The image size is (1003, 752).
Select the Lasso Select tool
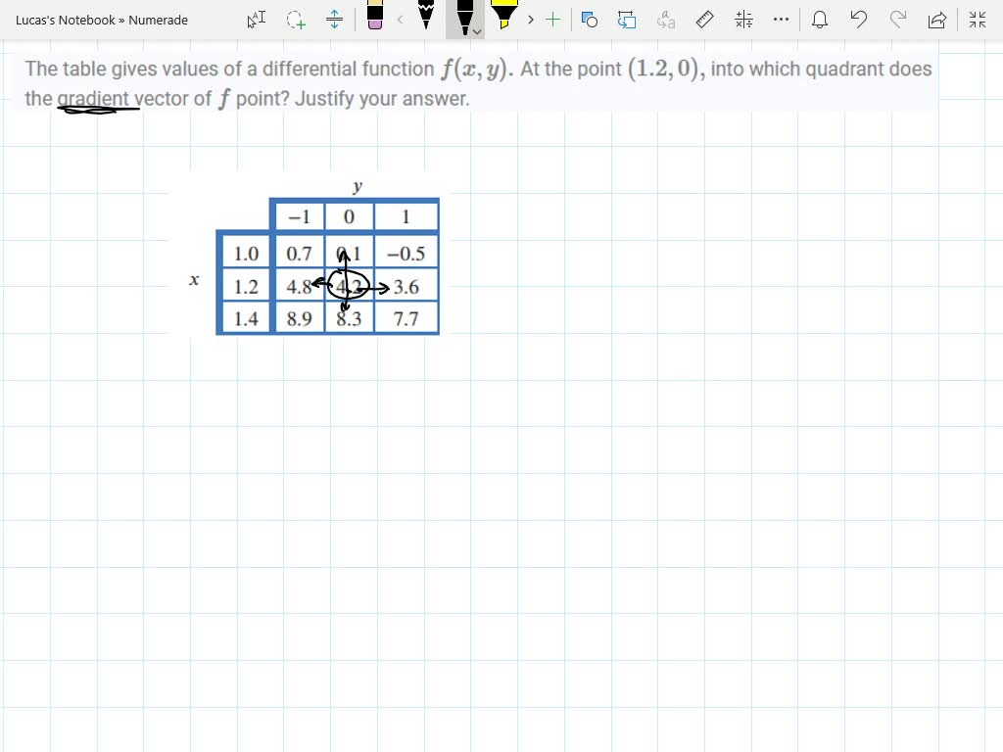pos(295,20)
